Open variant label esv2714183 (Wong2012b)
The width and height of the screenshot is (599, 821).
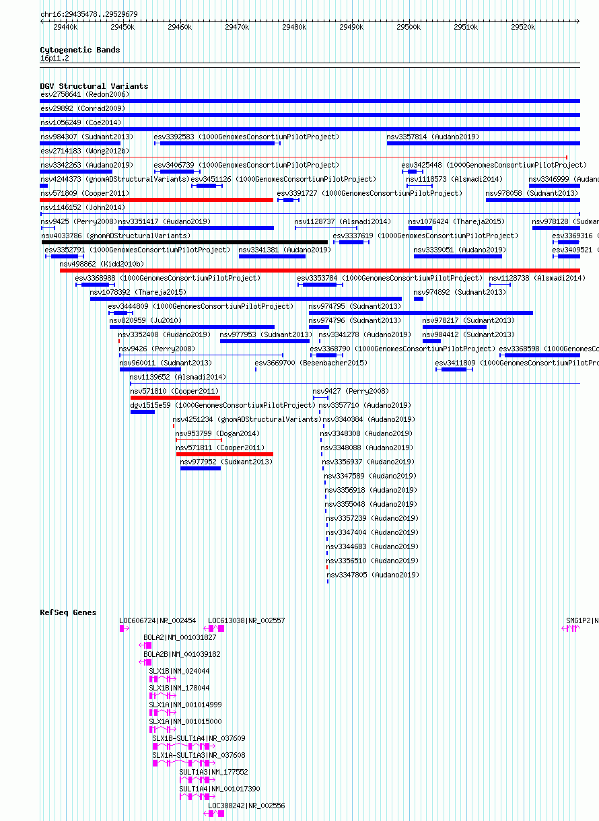(x=85, y=151)
